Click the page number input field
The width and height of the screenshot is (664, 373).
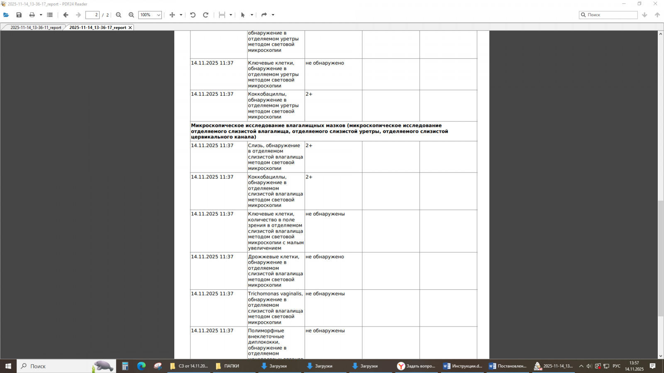(92, 15)
